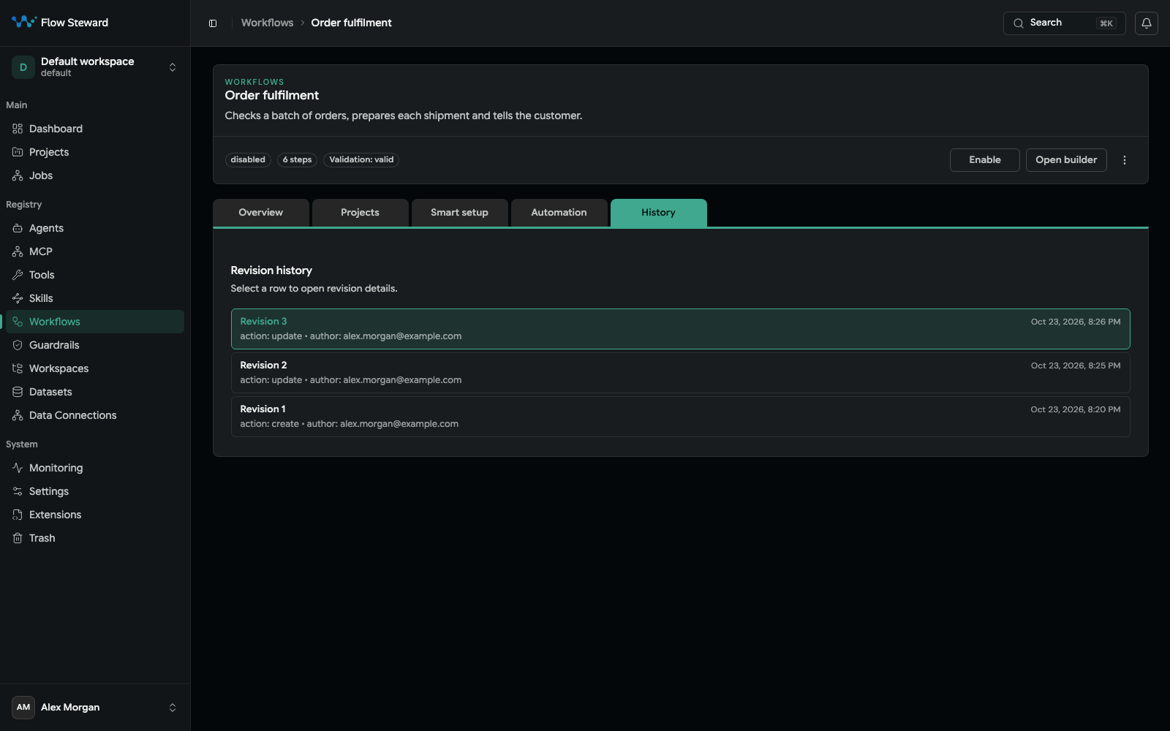Click the MCP network icon
1170x731 pixels.
18,251
